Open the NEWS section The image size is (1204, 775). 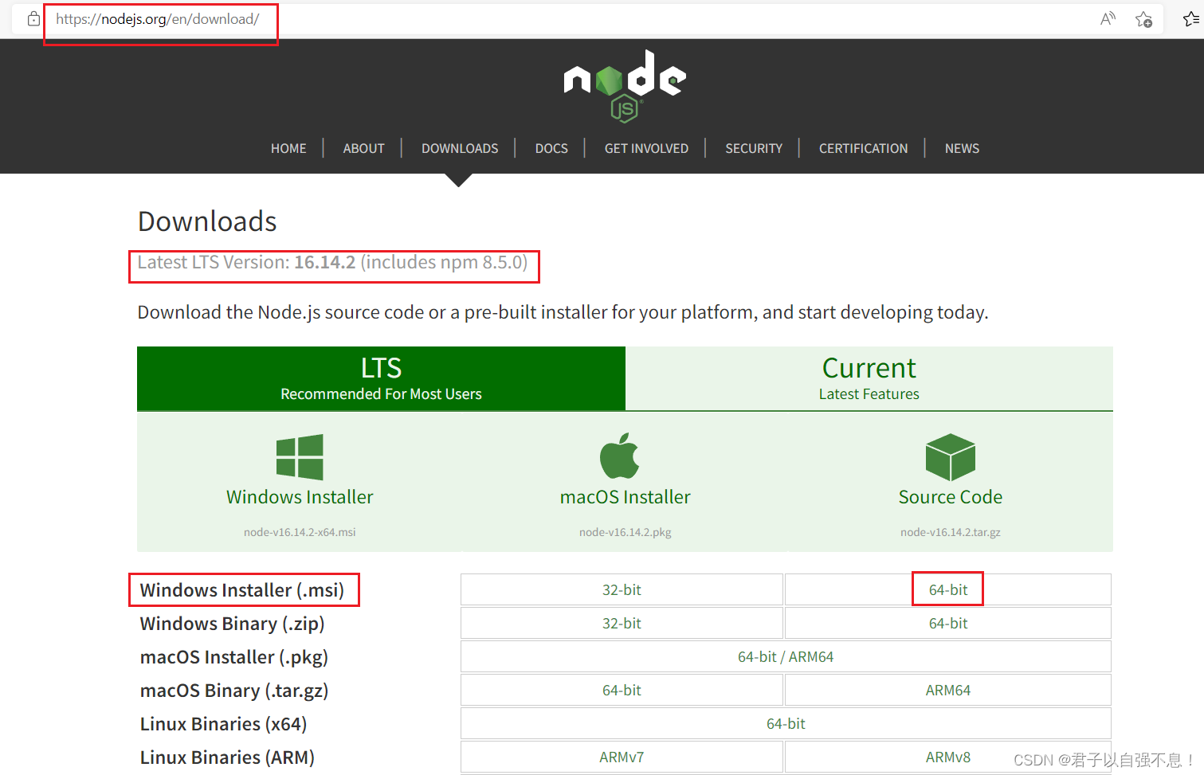click(x=962, y=148)
